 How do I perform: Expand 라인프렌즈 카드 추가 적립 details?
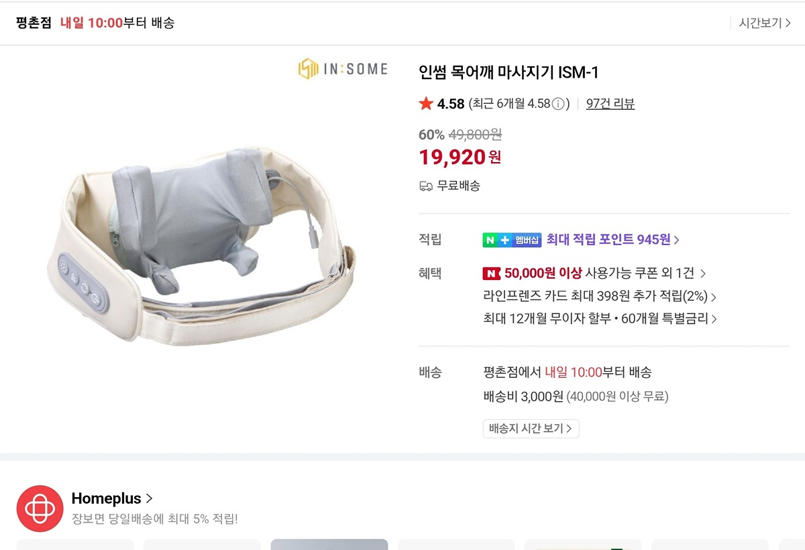tap(599, 296)
